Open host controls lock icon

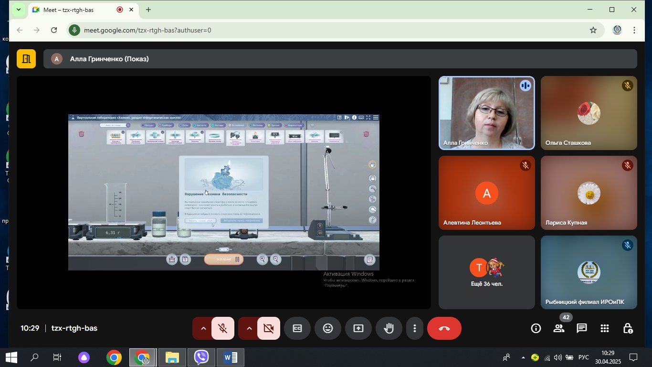[x=628, y=328]
